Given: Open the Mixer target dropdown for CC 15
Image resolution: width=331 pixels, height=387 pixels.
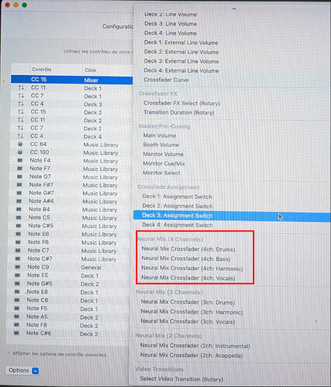Looking at the screenshot, I should (x=107, y=80).
